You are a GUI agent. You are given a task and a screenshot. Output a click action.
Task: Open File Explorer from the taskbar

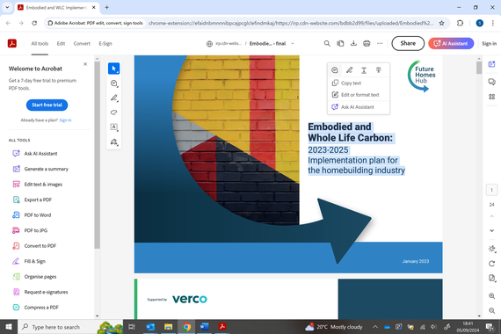point(168,327)
